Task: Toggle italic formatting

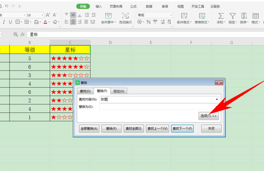Action: coord(4,22)
